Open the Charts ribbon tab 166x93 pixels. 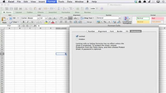pyautogui.click(x=40, y=12)
